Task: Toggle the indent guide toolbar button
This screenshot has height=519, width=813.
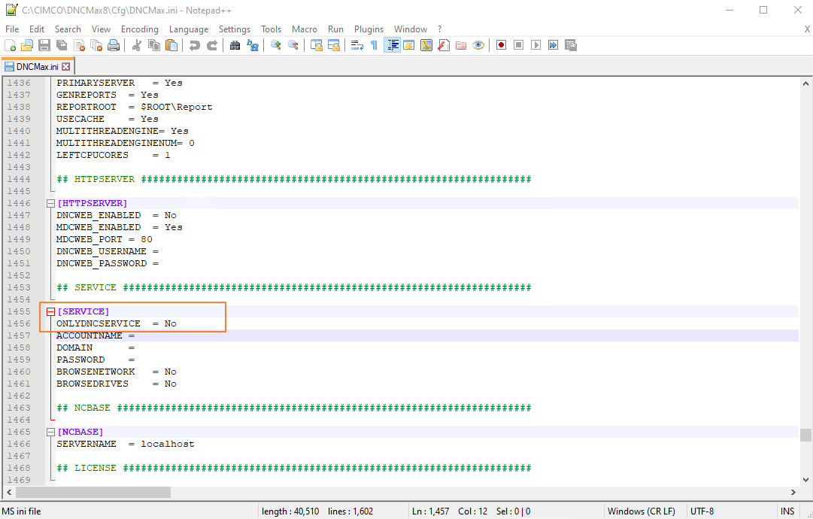Action: click(x=392, y=46)
